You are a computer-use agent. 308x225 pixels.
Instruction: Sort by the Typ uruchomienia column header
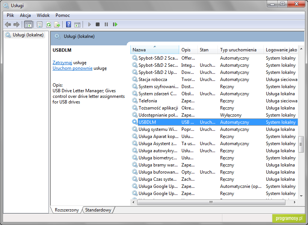240,50
